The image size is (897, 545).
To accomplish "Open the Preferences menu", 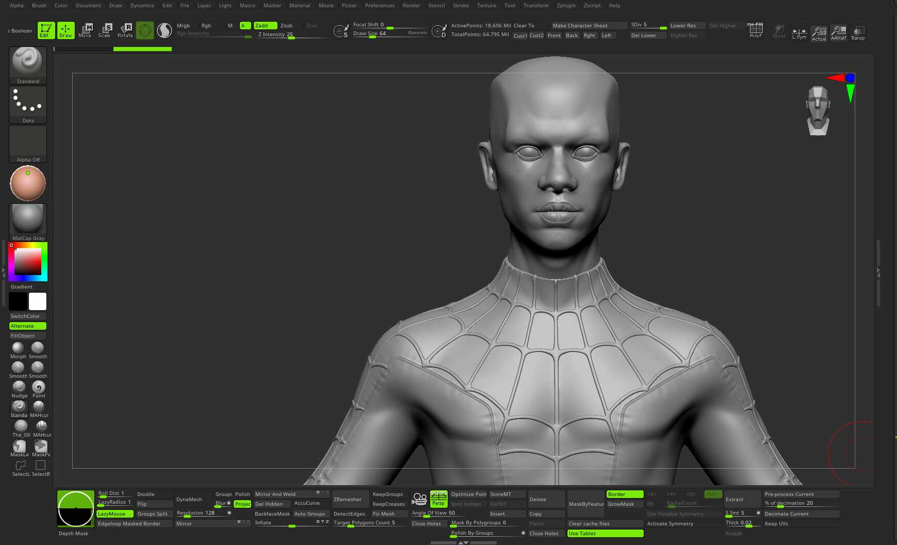I will pos(380,6).
